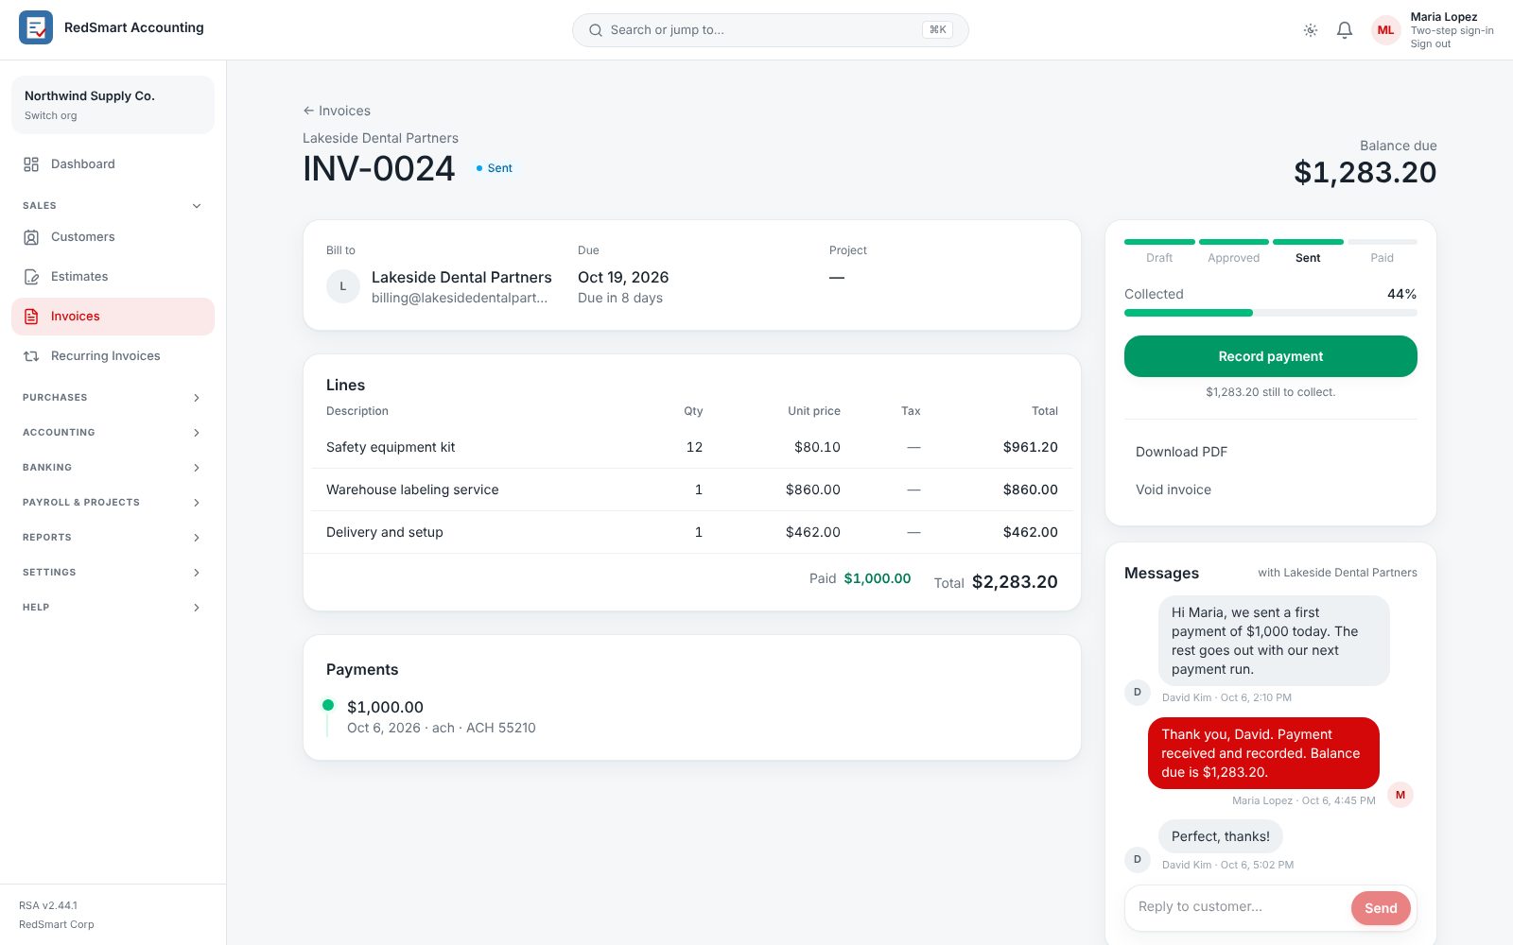Screen dimensions: 1513x945
Task: Click the Estimates pencil-document icon
Action: [31, 277]
